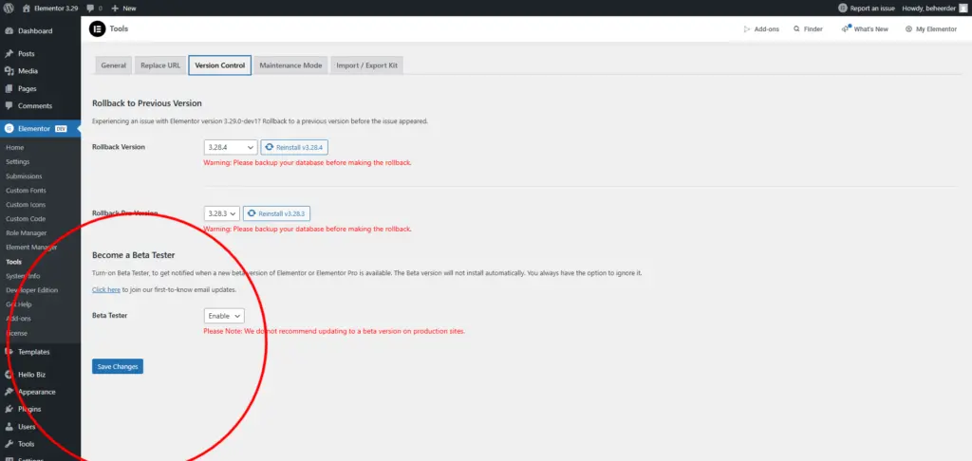Click the plus New icon
This screenshot has width=972, height=461.
coord(115,8)
